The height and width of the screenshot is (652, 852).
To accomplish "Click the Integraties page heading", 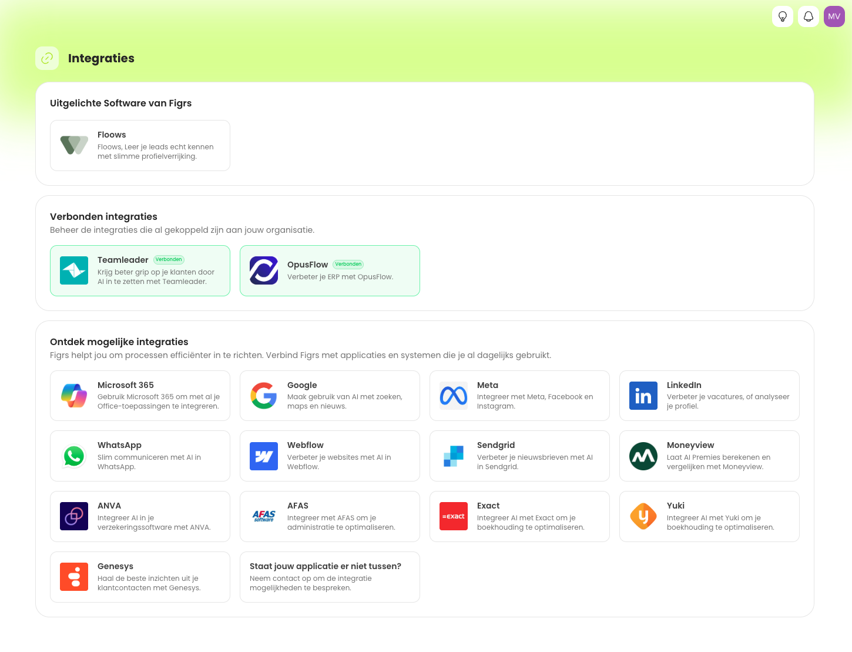I will coord(101,58).
